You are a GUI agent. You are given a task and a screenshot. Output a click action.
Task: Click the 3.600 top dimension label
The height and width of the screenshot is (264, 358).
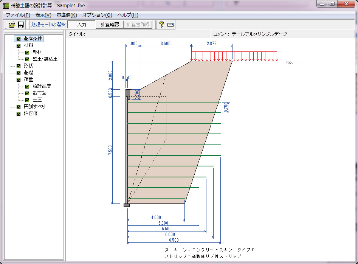click(x=166, y=43)
